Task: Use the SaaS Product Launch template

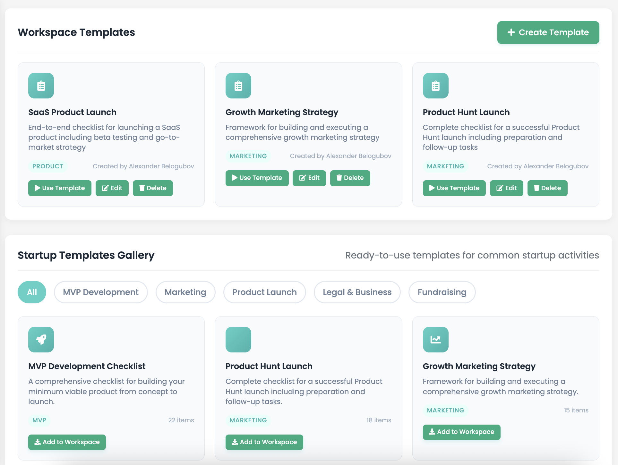Action: (x=60, y=188)
